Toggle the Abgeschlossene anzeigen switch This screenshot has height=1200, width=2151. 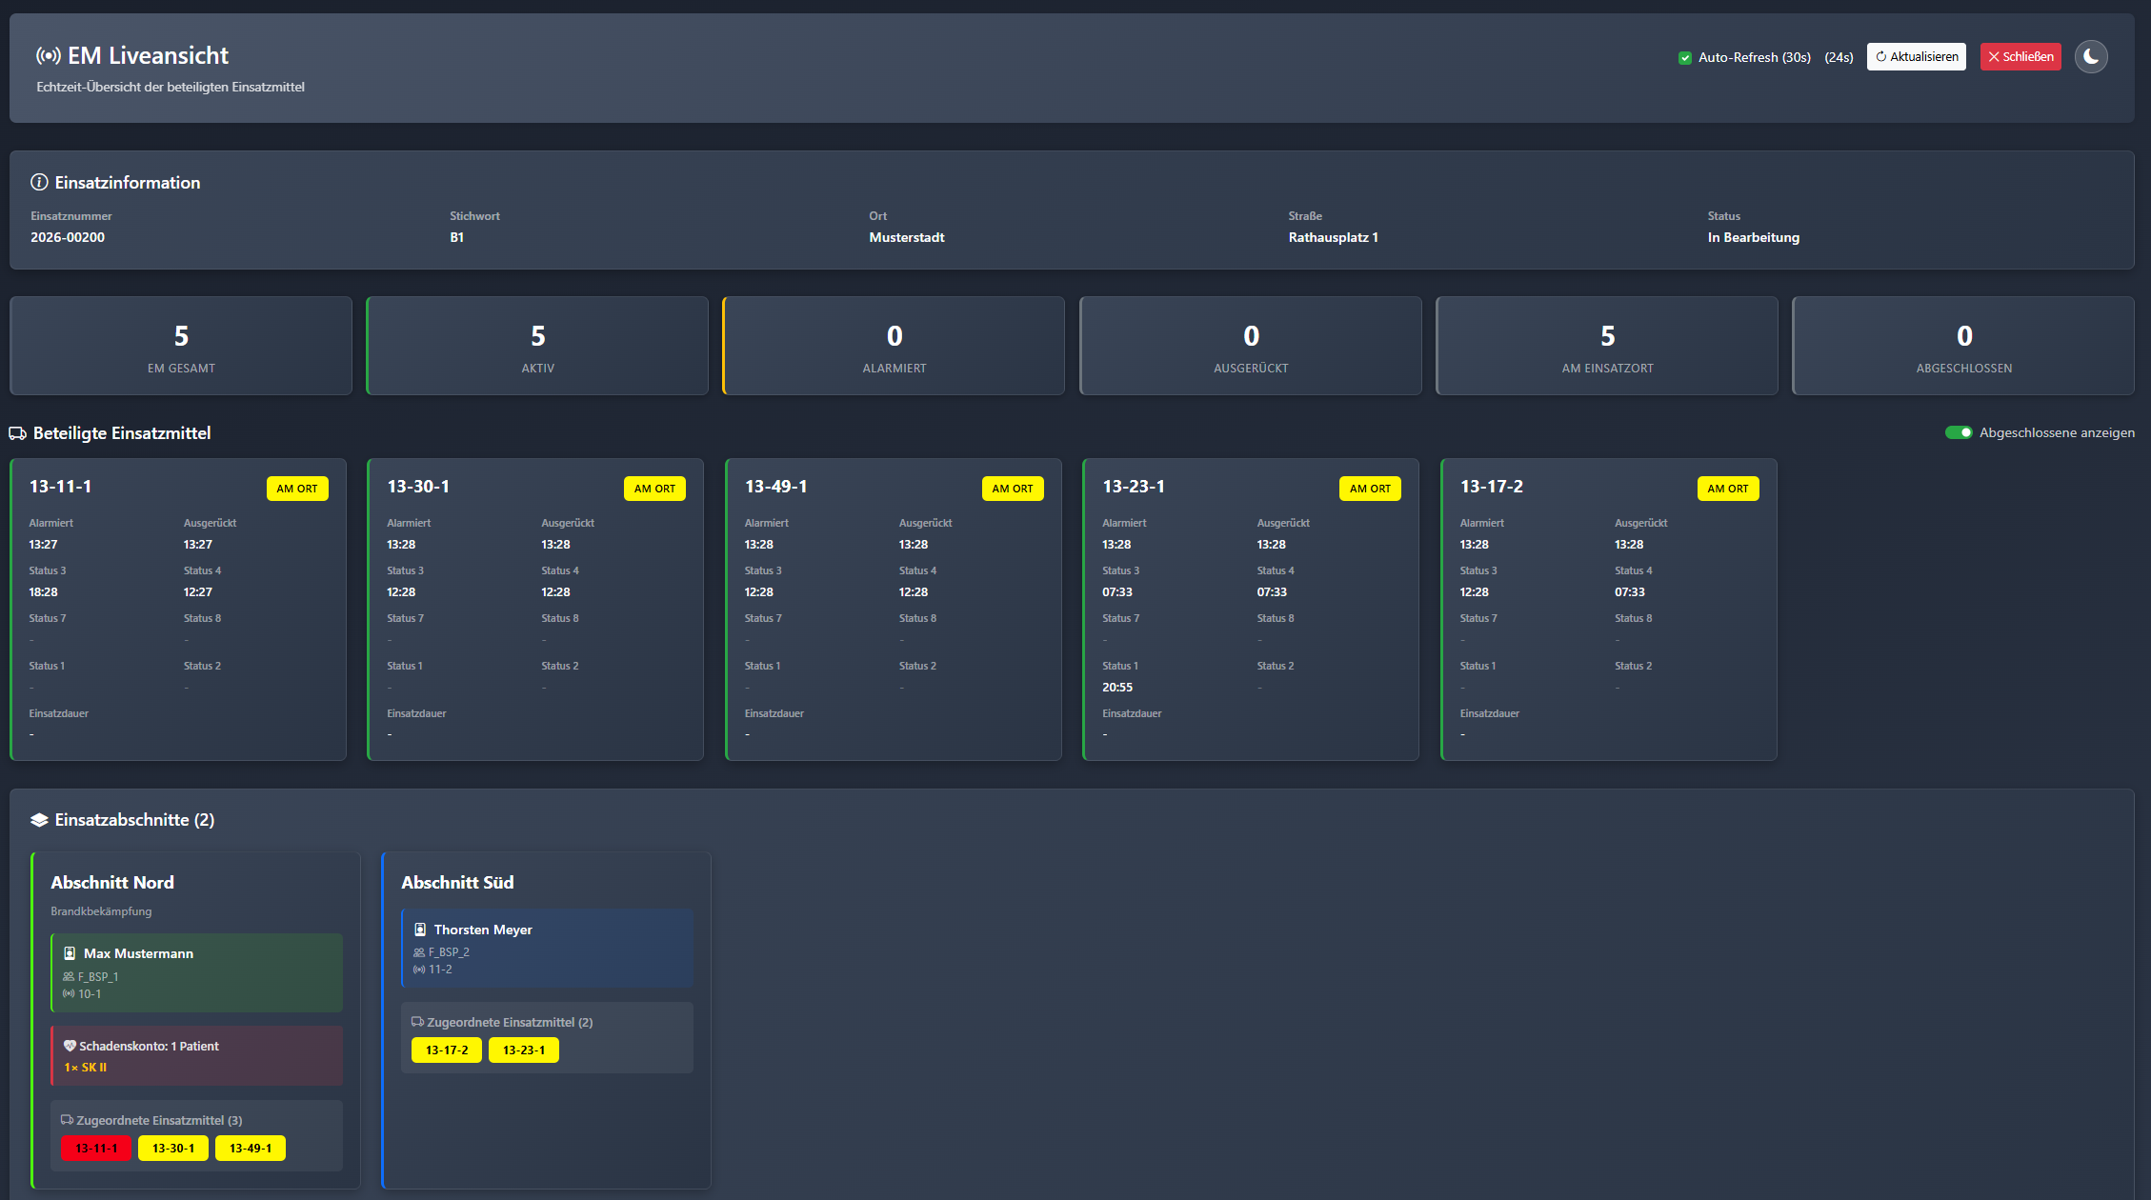[x=1959, y=432]
